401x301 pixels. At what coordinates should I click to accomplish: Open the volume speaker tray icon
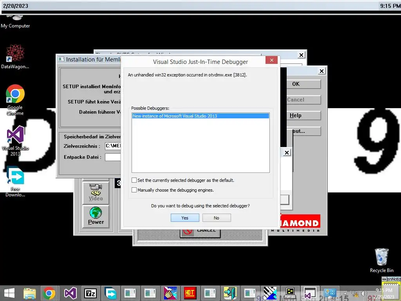365,293
